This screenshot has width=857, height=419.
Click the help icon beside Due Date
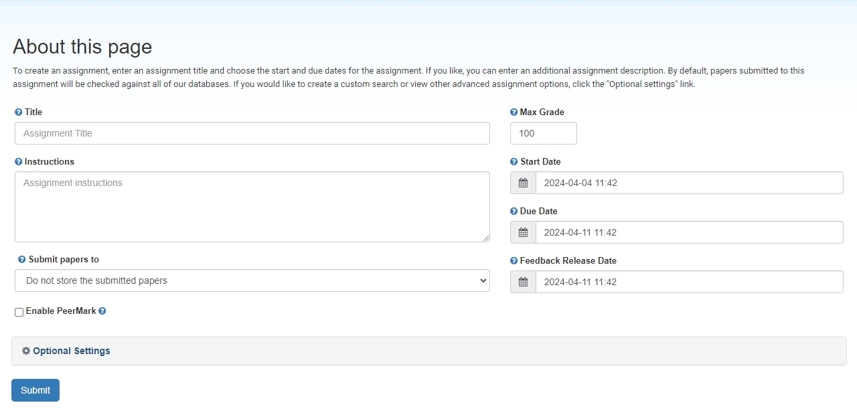click(514, 212)
